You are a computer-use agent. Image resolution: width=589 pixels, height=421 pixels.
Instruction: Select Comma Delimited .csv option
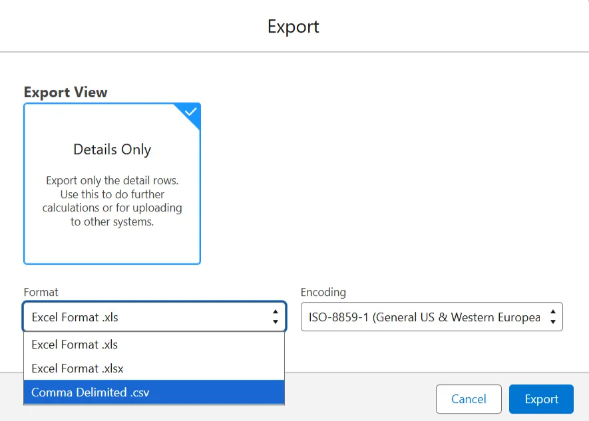click(154, 392)
